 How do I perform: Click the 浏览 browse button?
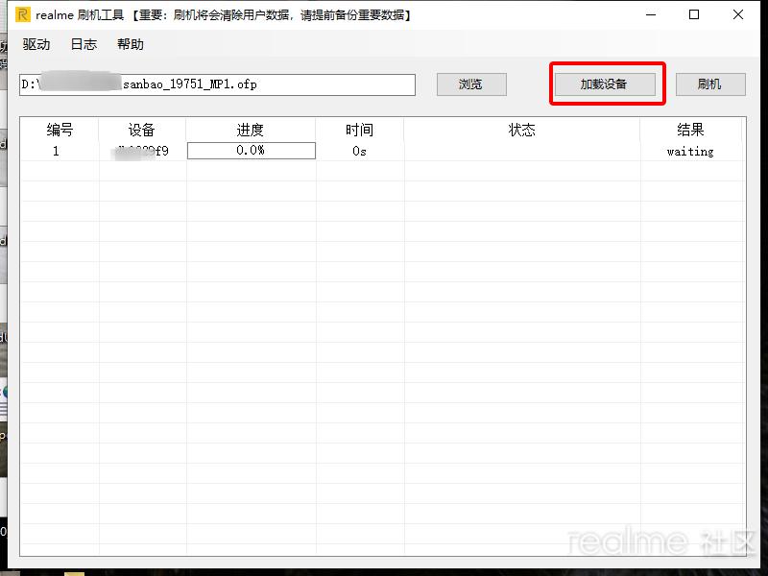471,84
